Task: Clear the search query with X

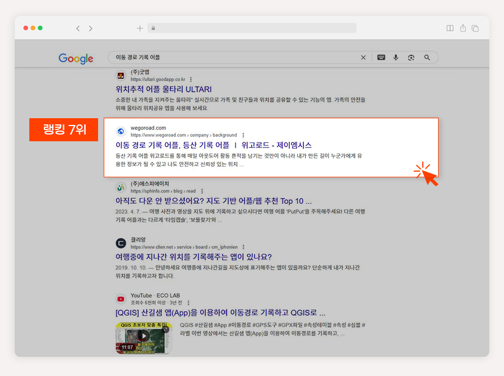Action: point(363,57)
